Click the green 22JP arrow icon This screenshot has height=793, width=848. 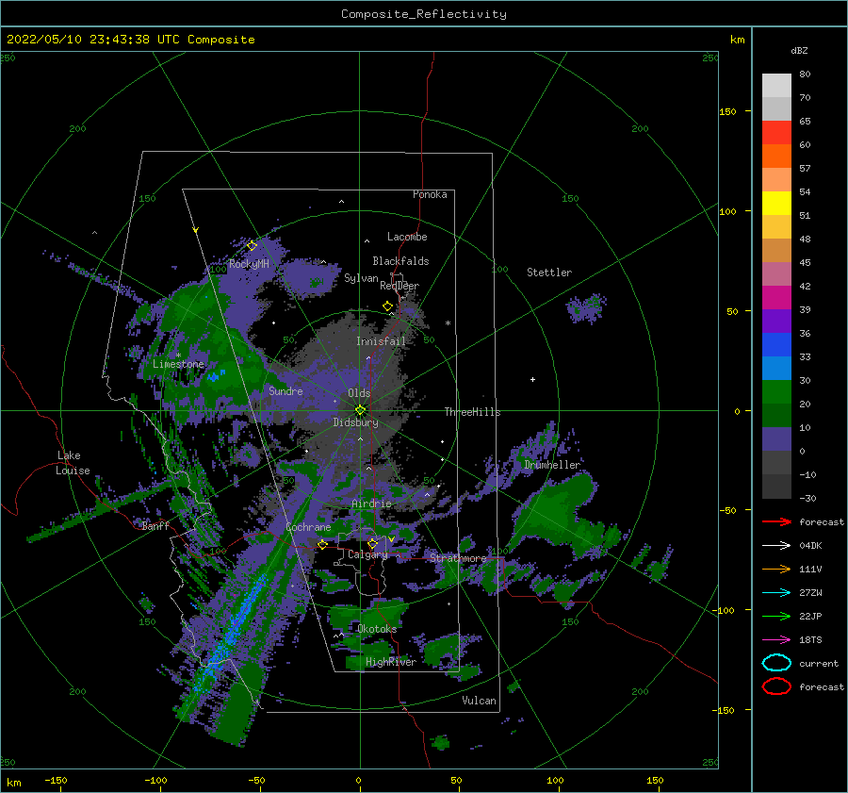[776, 616]
